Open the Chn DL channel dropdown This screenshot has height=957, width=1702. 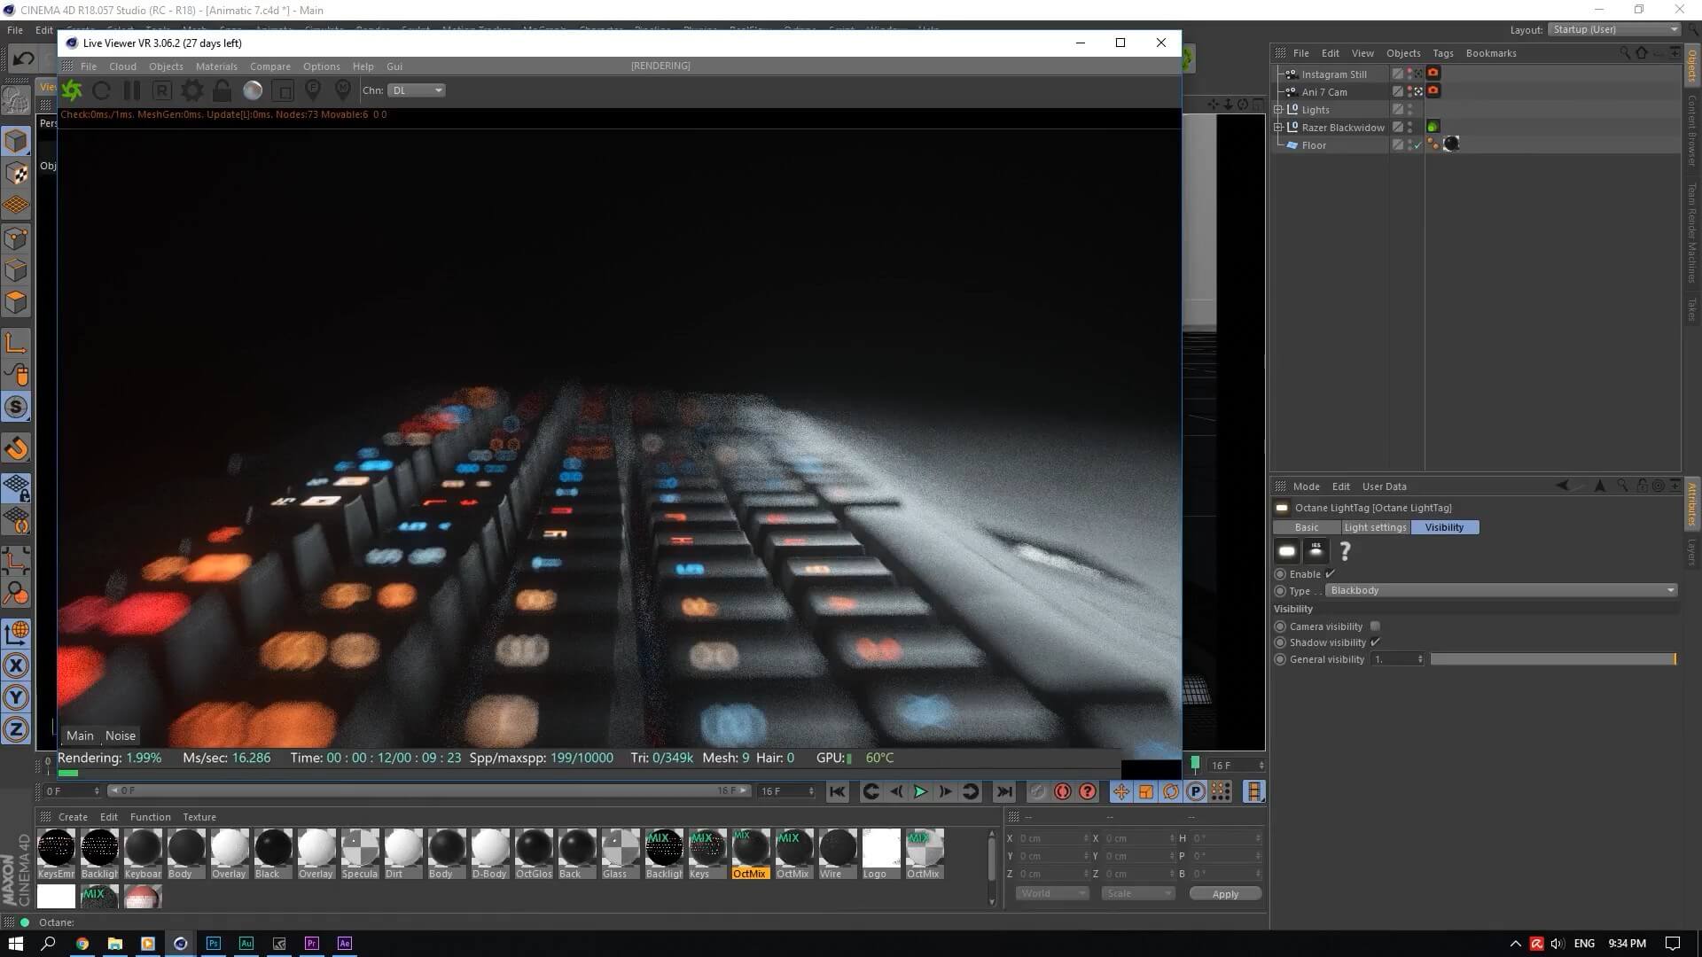coord(416,90)
